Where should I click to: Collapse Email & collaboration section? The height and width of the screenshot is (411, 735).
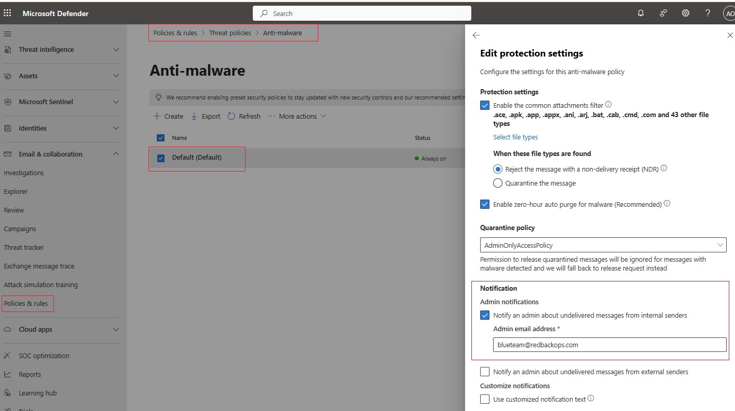point(116,154)
